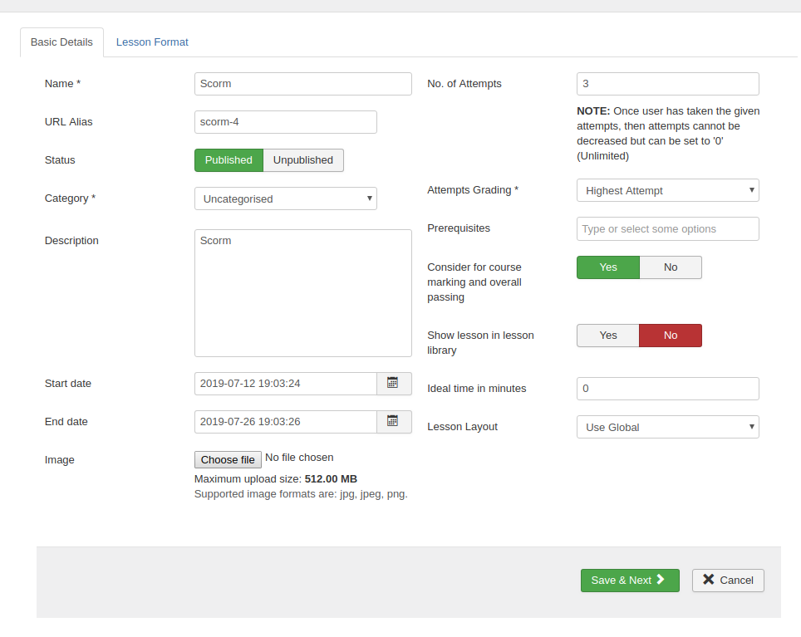Open the Lesson Layout dropdown
801x637 pixels.
coord(667,427)
